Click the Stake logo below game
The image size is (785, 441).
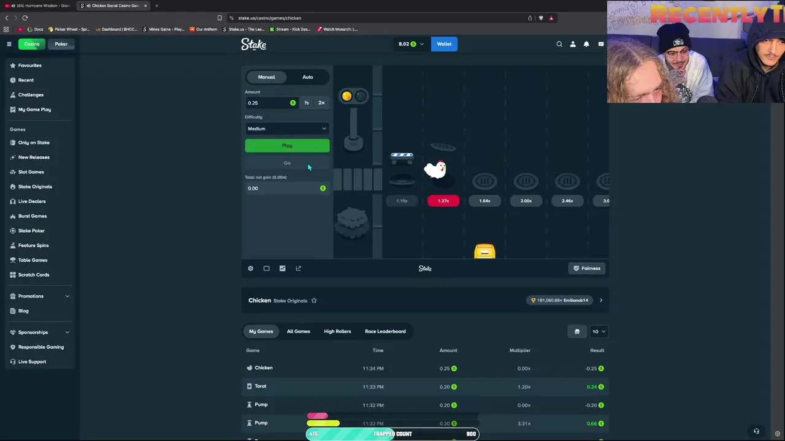[x=425, y=268]
